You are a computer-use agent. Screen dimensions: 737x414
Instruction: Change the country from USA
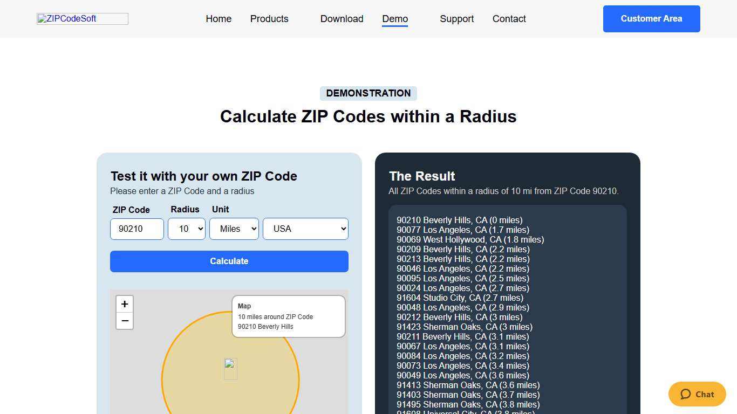(x=305, y=229)
